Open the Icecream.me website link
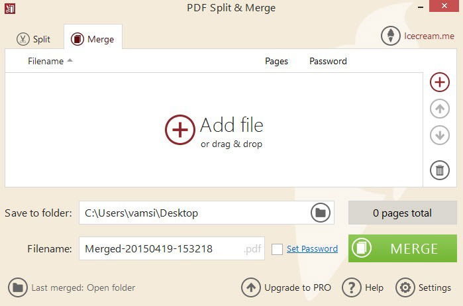The width and height of the screenshot is (463, 306). pyautogui.click(x=429, y=36)
